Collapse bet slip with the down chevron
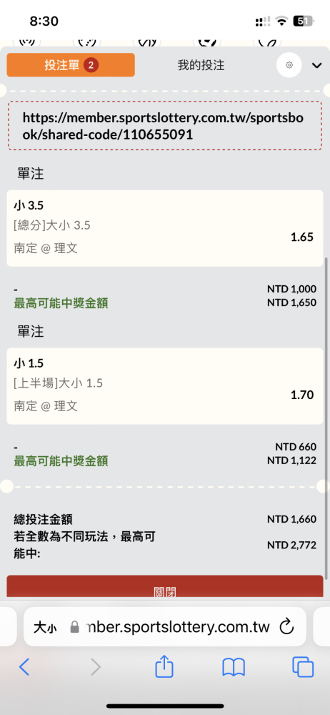This screenshot has height=715, width=330. click(x=316, y=66)
